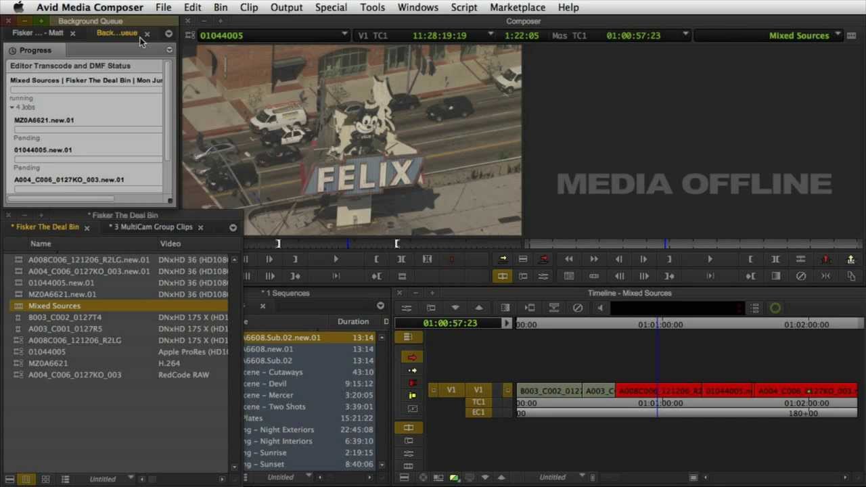Toggle Transition Manipulation smart tool

pyautogui.click(x=412, y=409)
